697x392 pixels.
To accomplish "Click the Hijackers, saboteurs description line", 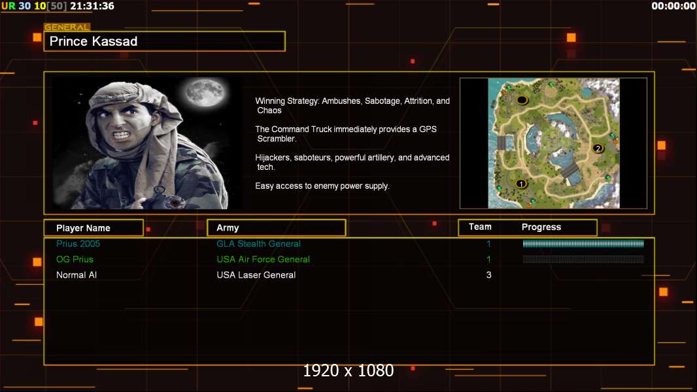I will [x=352, y=162].
